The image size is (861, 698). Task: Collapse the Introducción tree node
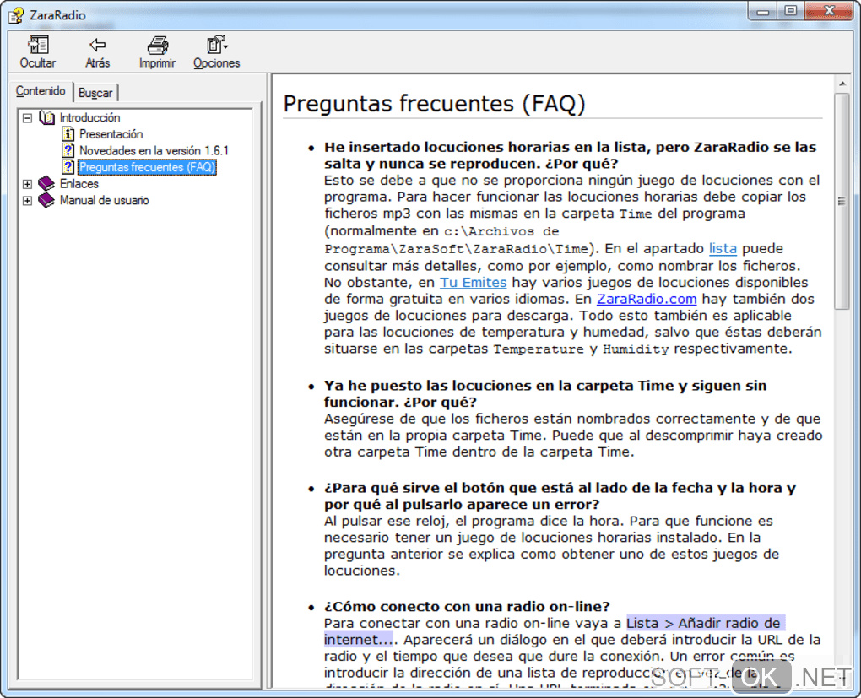point(28,118)
